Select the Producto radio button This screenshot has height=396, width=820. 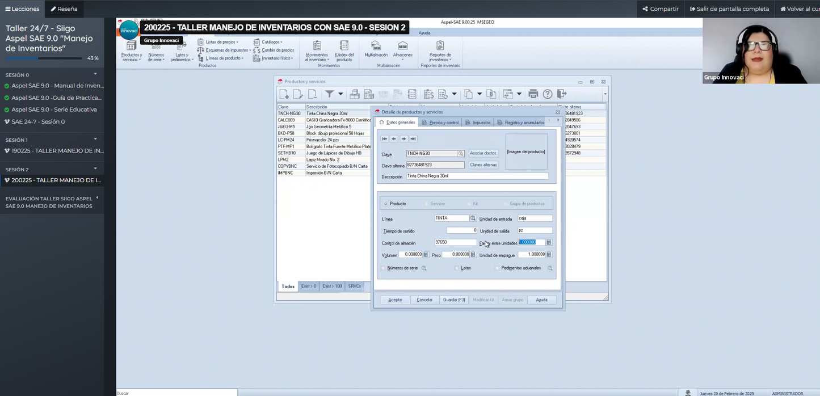(x=386, y=204)
